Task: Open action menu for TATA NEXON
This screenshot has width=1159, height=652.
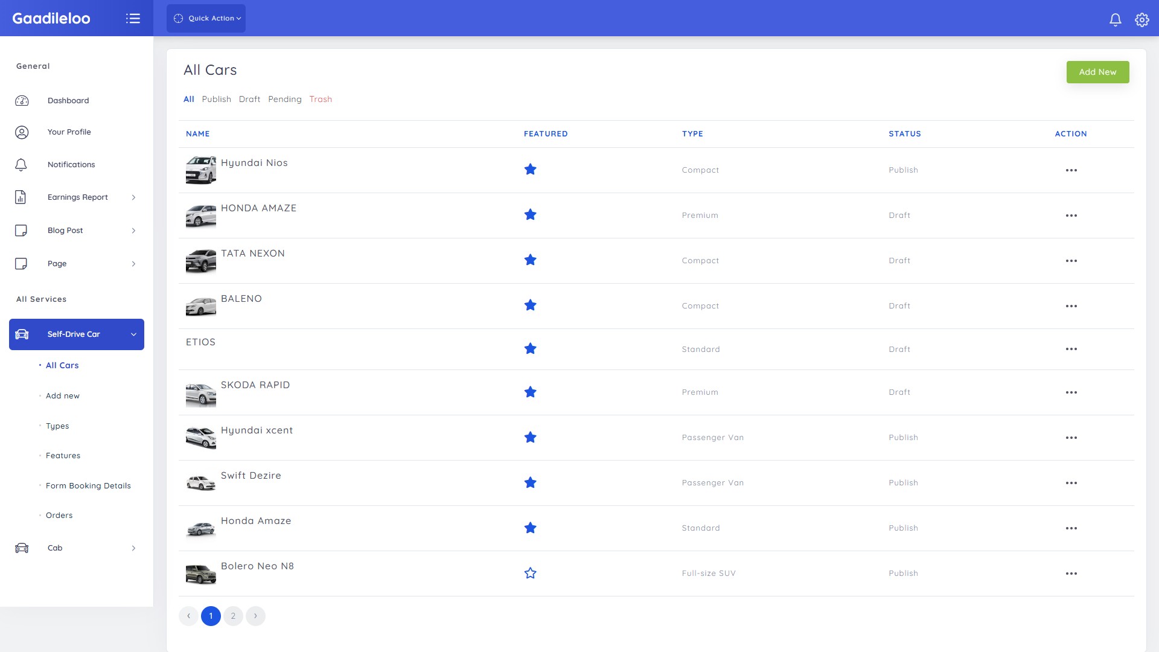Action: (x=1071, y=261)
